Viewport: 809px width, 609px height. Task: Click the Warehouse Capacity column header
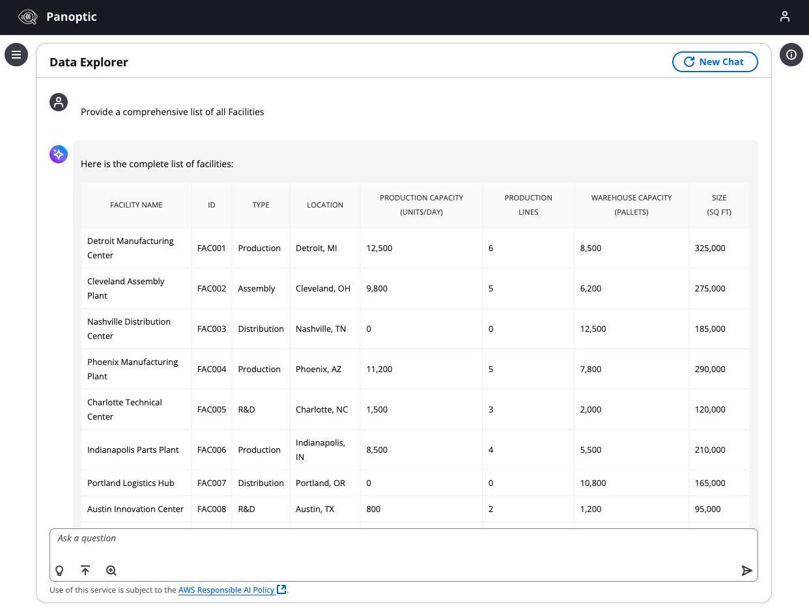coord(631,205)
